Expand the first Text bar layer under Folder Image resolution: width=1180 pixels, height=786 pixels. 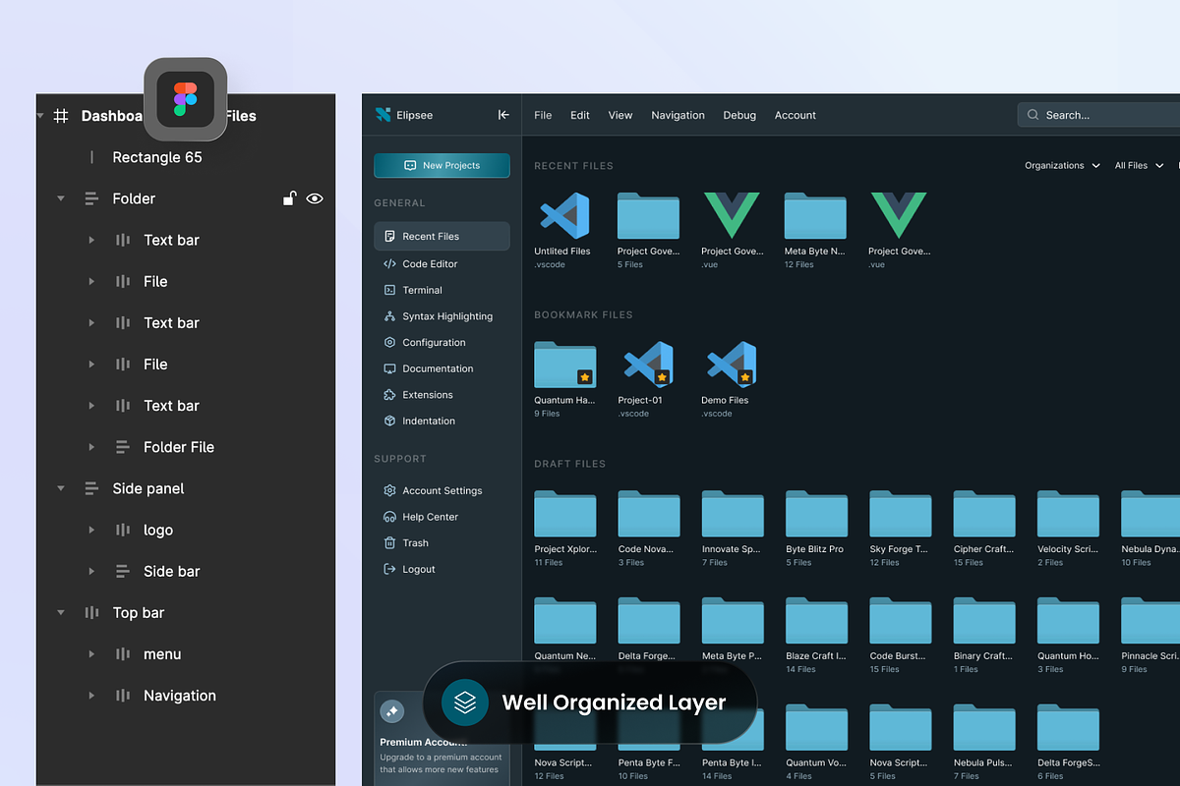tap(91, 240)
